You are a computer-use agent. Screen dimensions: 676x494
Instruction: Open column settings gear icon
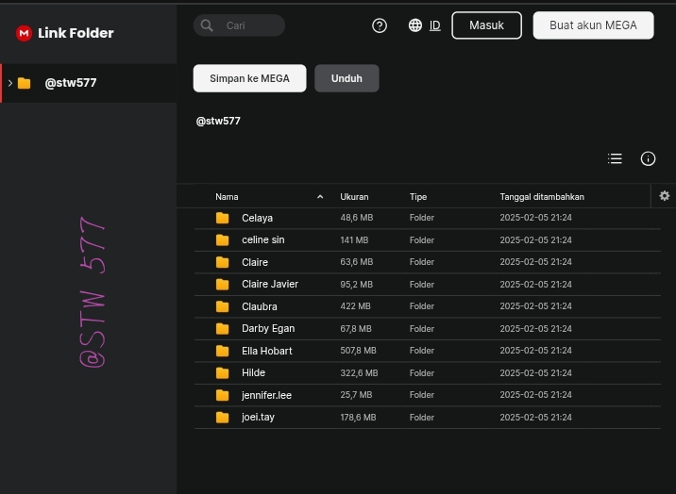pos(665,196)
